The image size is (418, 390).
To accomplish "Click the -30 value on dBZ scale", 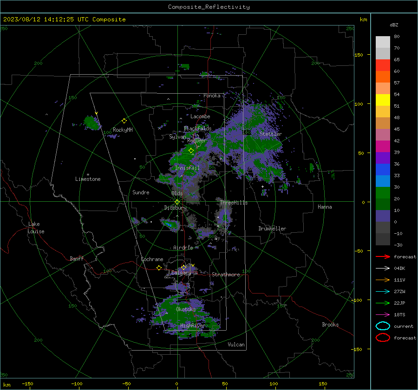I will [x=398, y=245].
